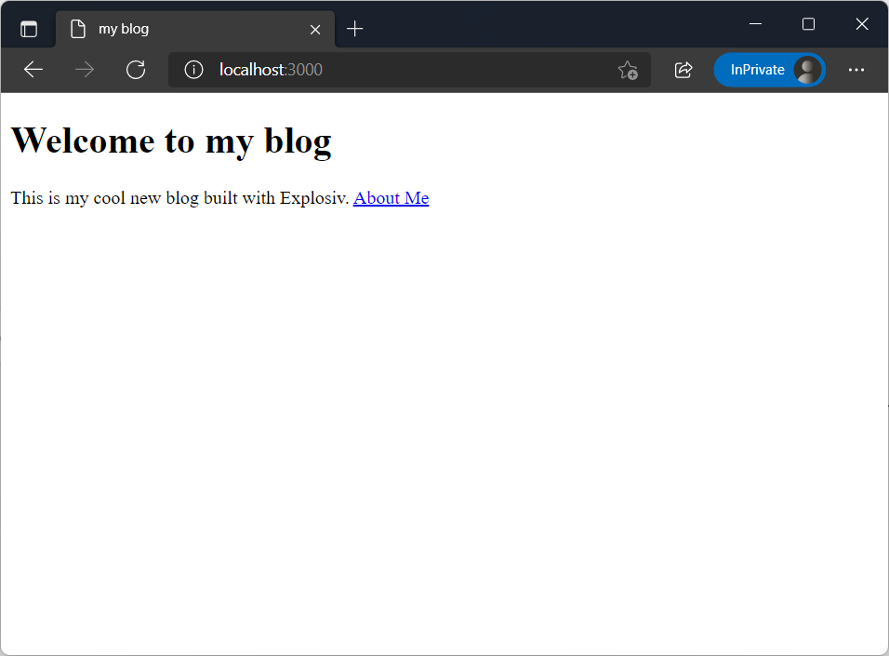
Task: Maximize the browser window
Action: point(808,24)
